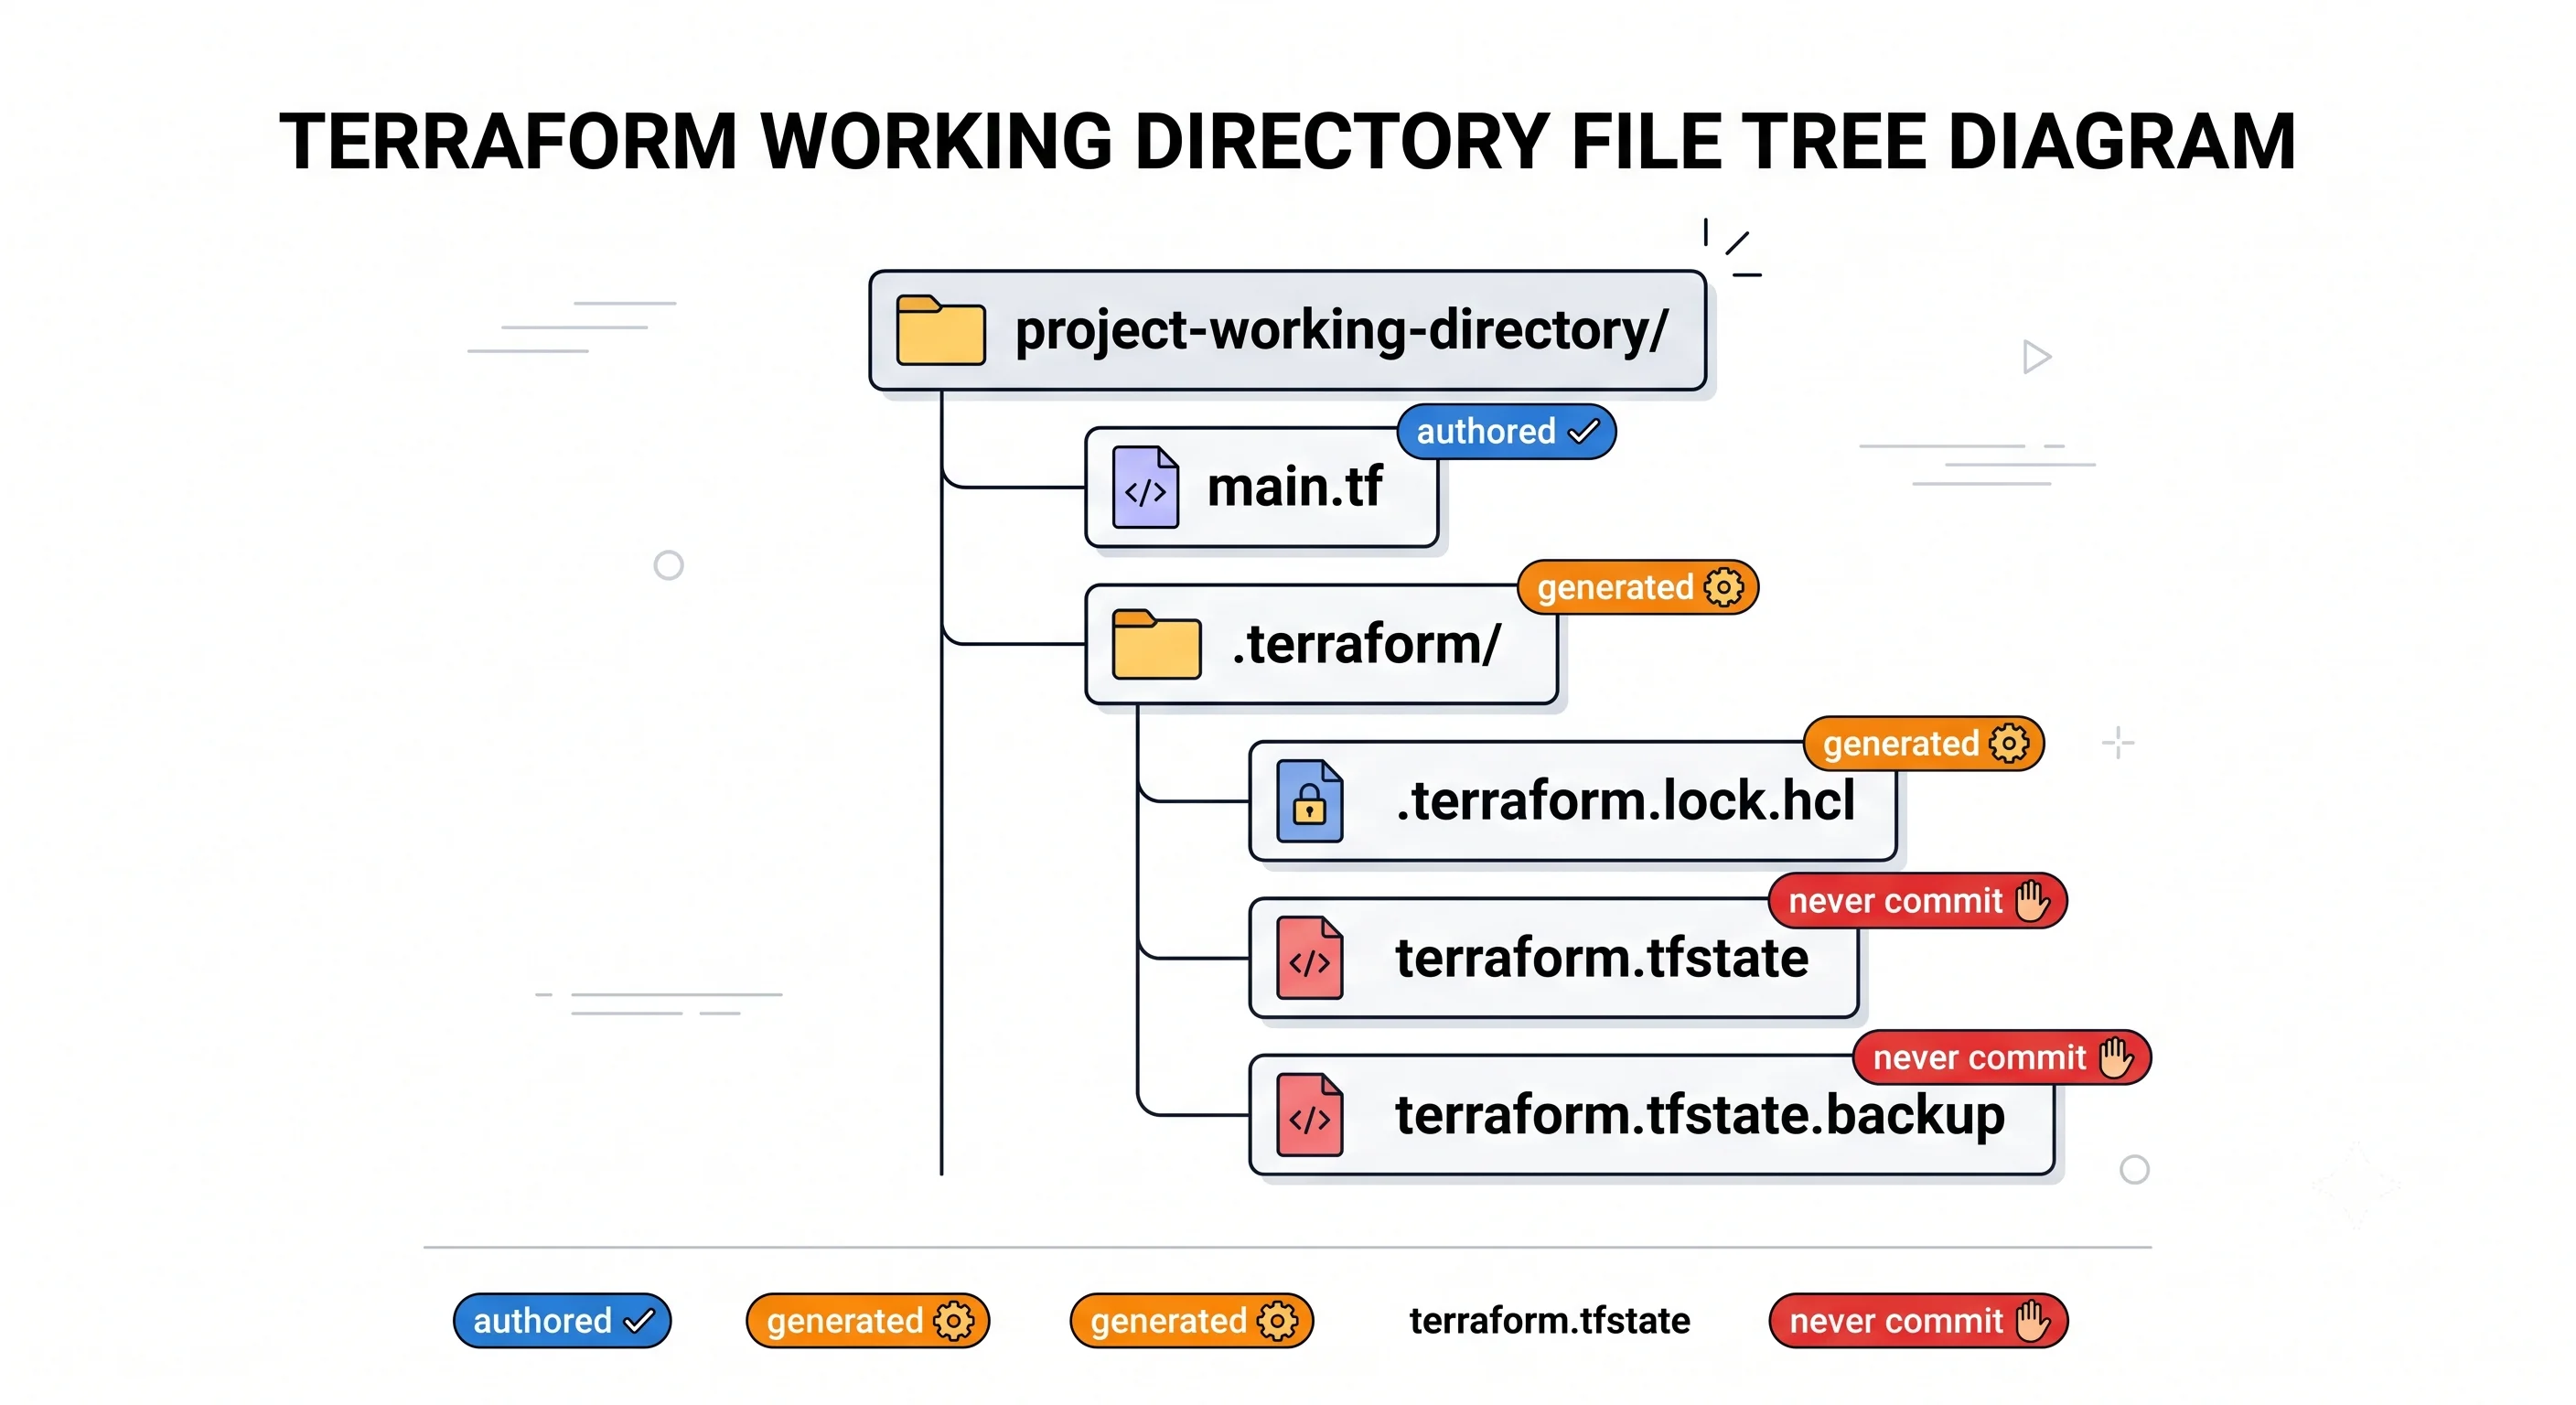Screen dimensions: 2576x1405
Task: Click the terraform.tfstate text in the legend
Action: click(x=1549, y=1321)
